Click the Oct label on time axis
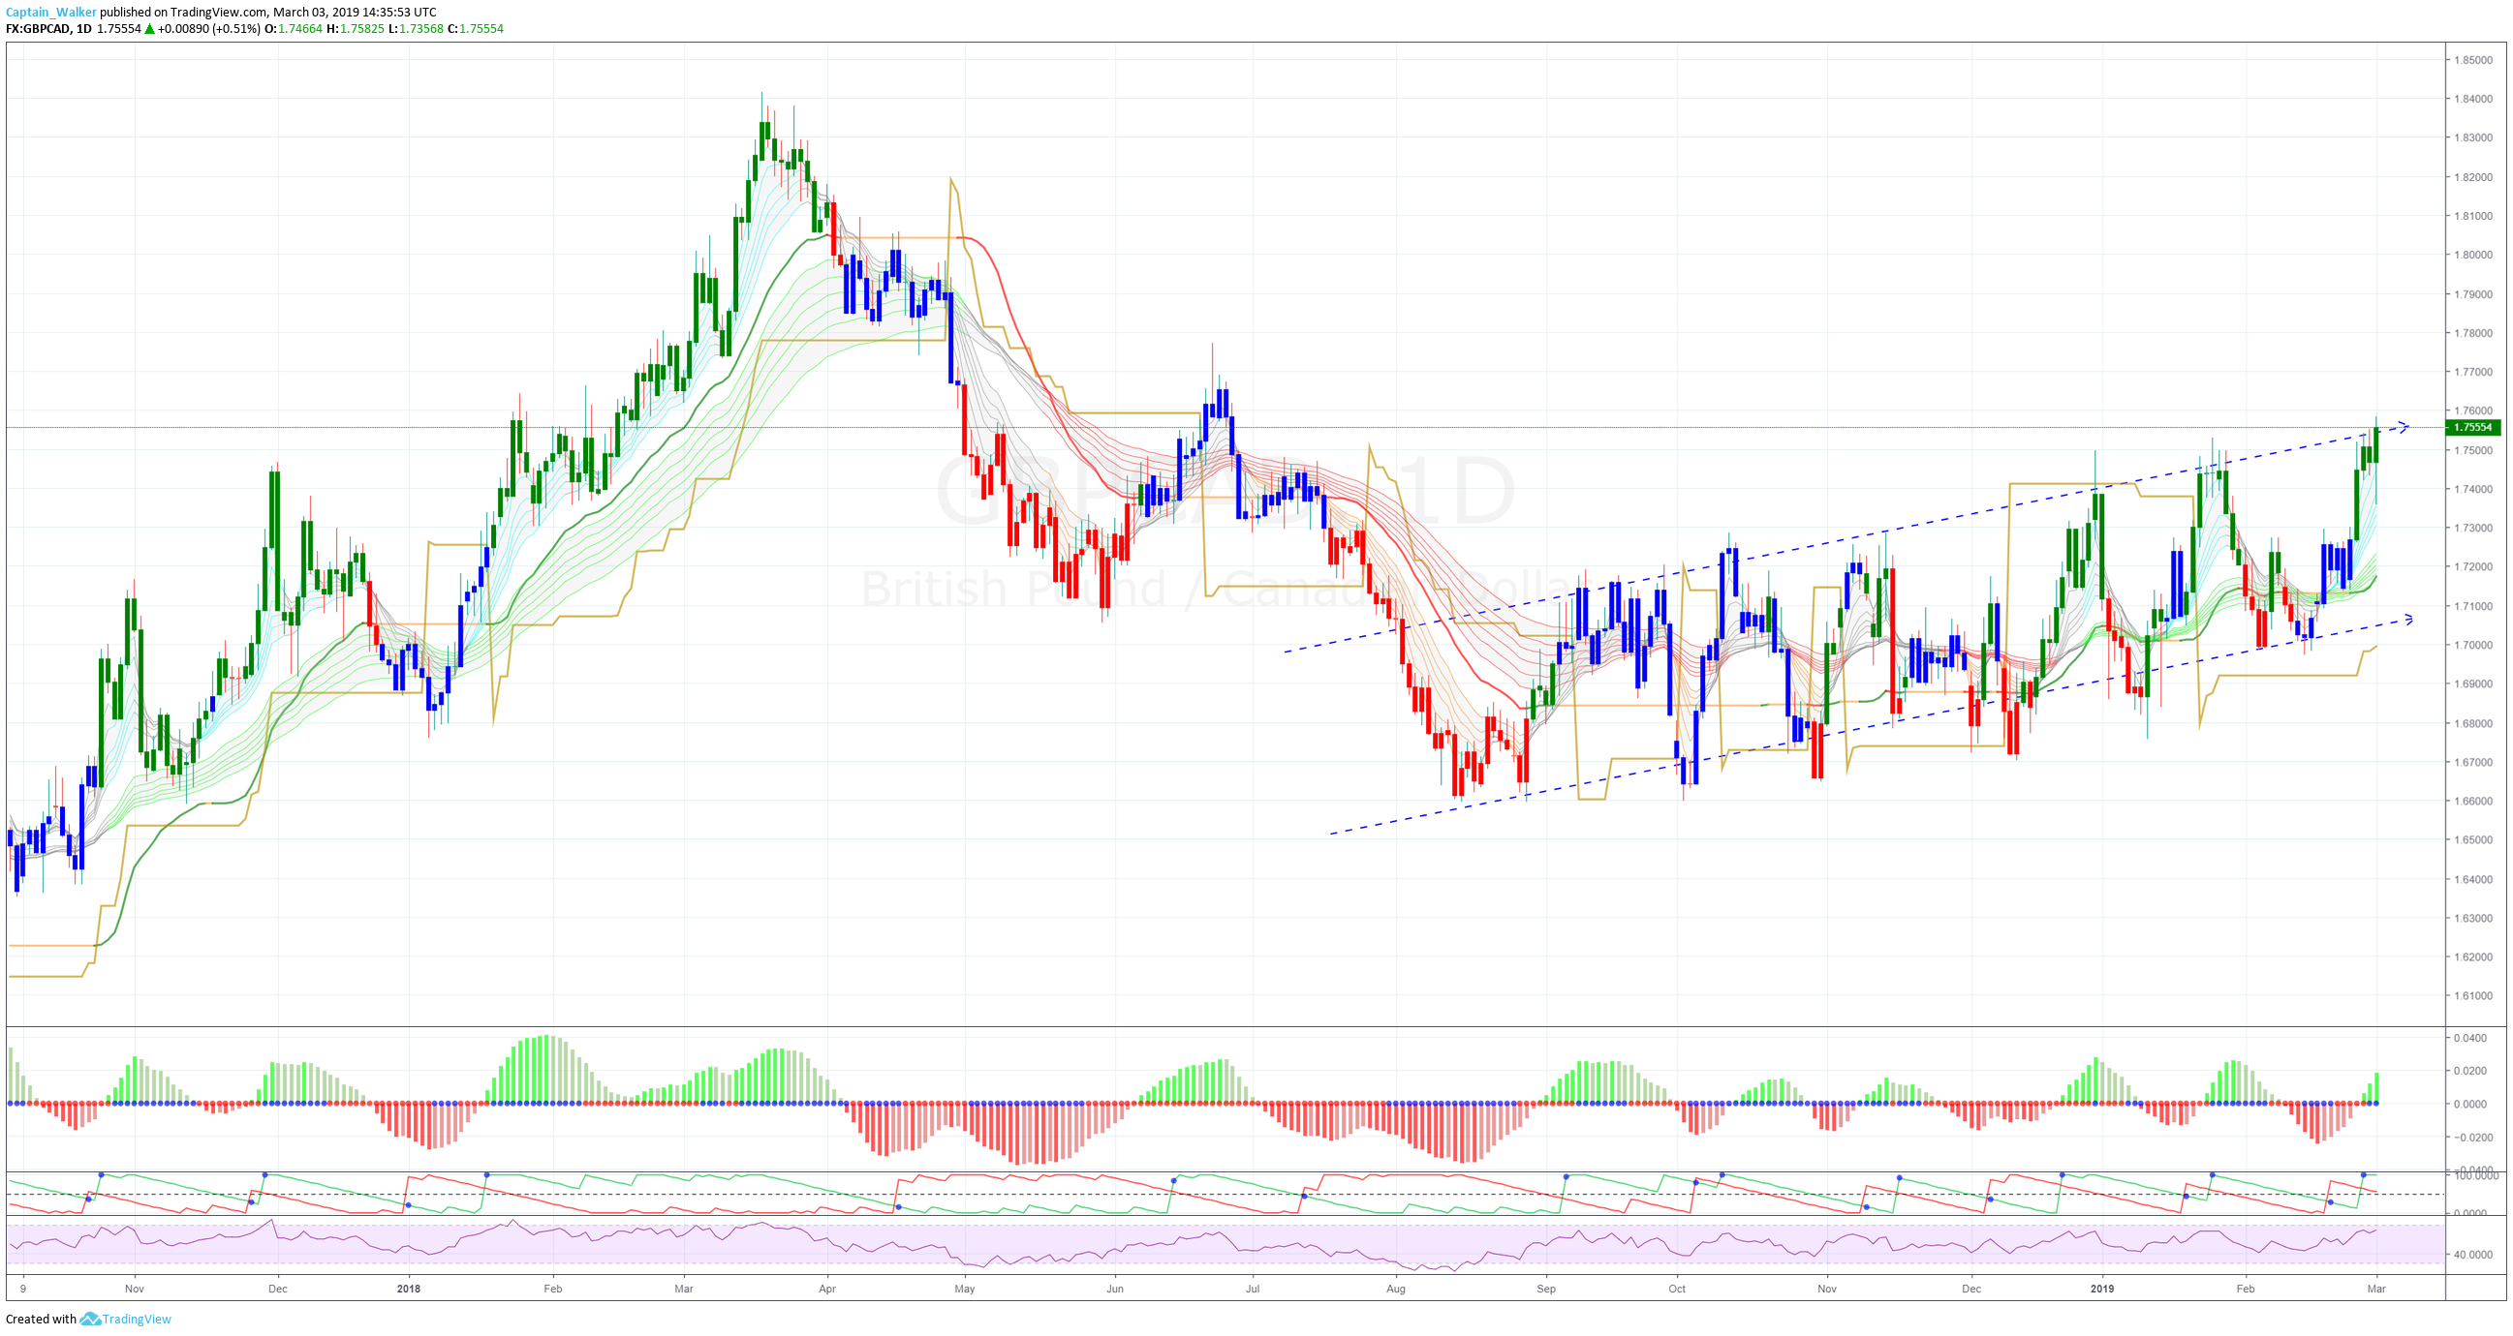The image size is (2513, 1336). click(x=1677, y=1290)
